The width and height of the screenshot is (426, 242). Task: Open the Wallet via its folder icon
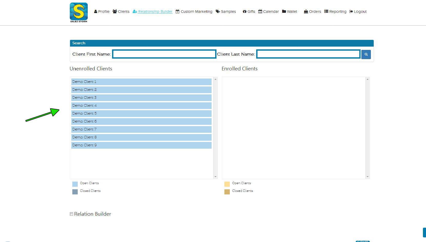[284, 12]
